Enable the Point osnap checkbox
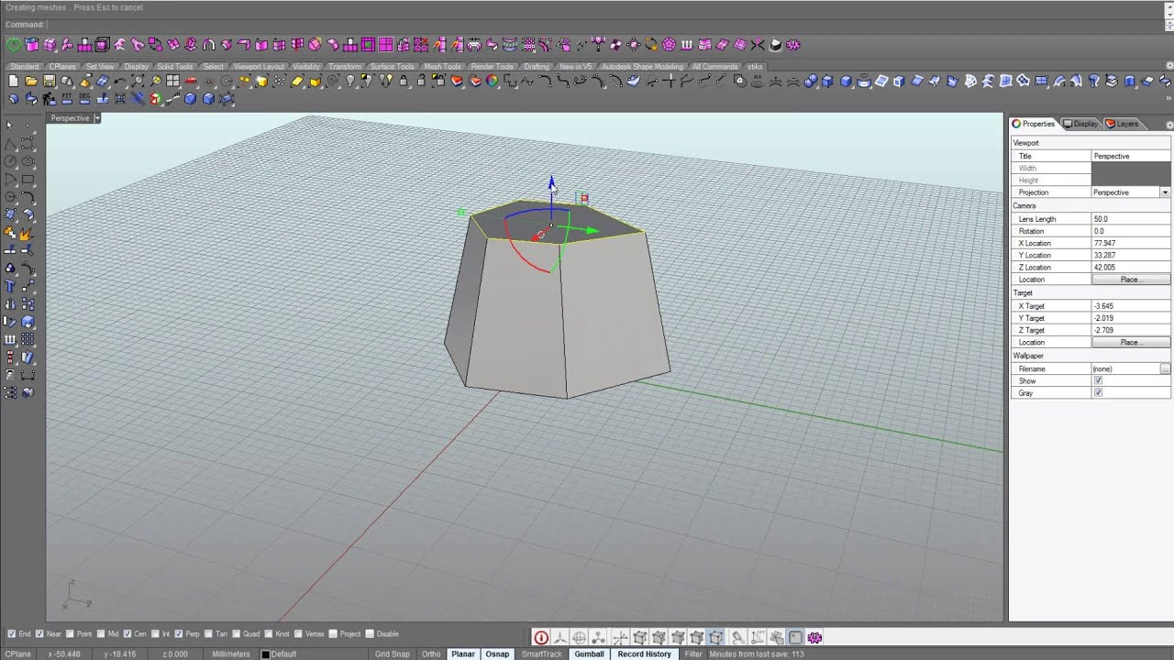The width and height of the screenshot is (1174, 660). (72, 633)
